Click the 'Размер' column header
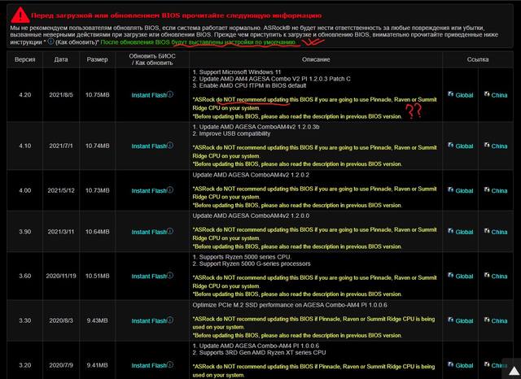 [98, 59]
